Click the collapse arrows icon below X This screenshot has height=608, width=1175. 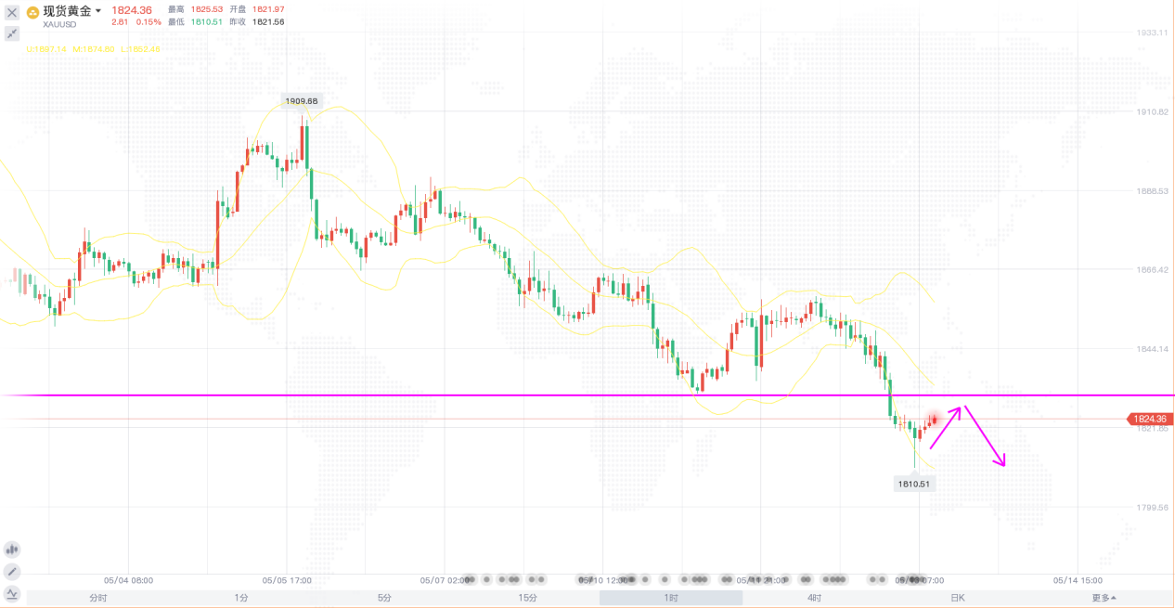[x=12, y=33]
